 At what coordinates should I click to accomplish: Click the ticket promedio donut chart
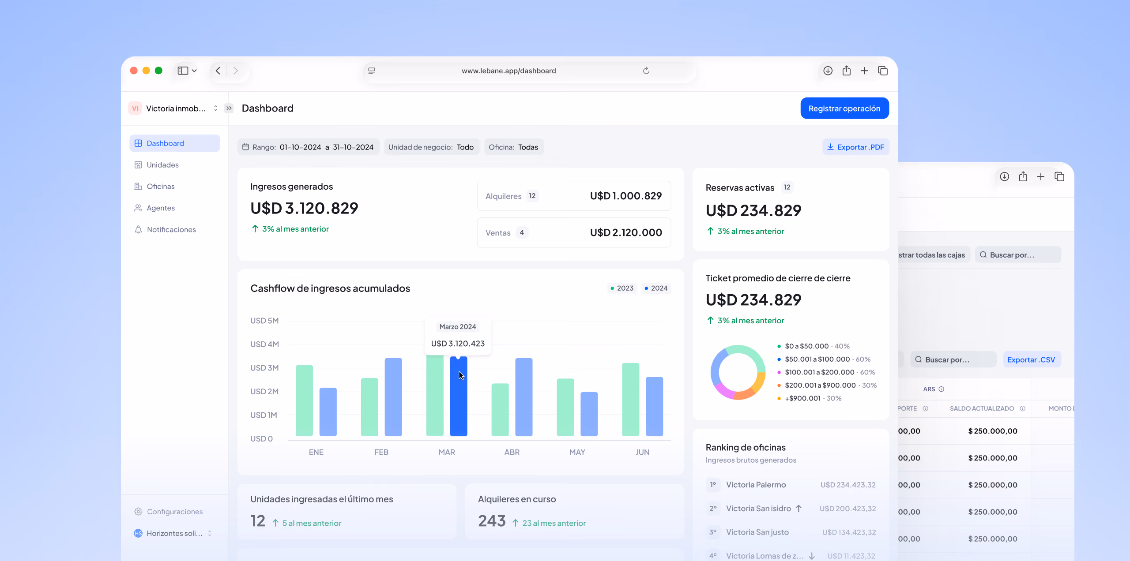(738, 372)
